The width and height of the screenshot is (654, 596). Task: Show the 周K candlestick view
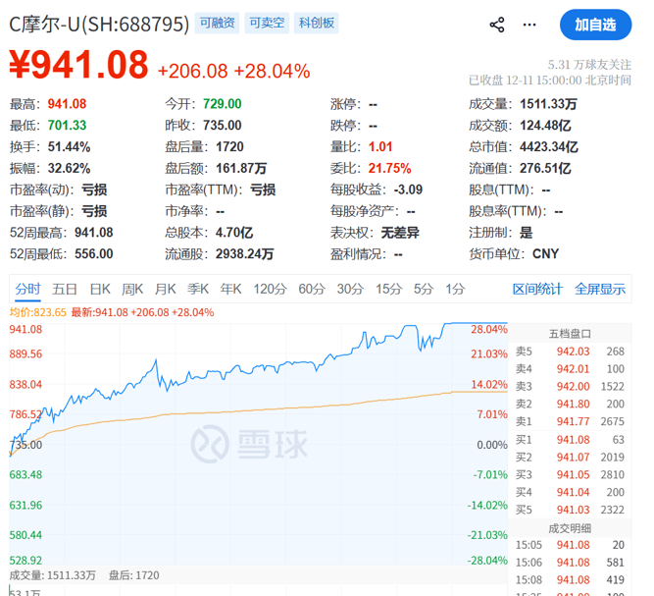(132, 289)
